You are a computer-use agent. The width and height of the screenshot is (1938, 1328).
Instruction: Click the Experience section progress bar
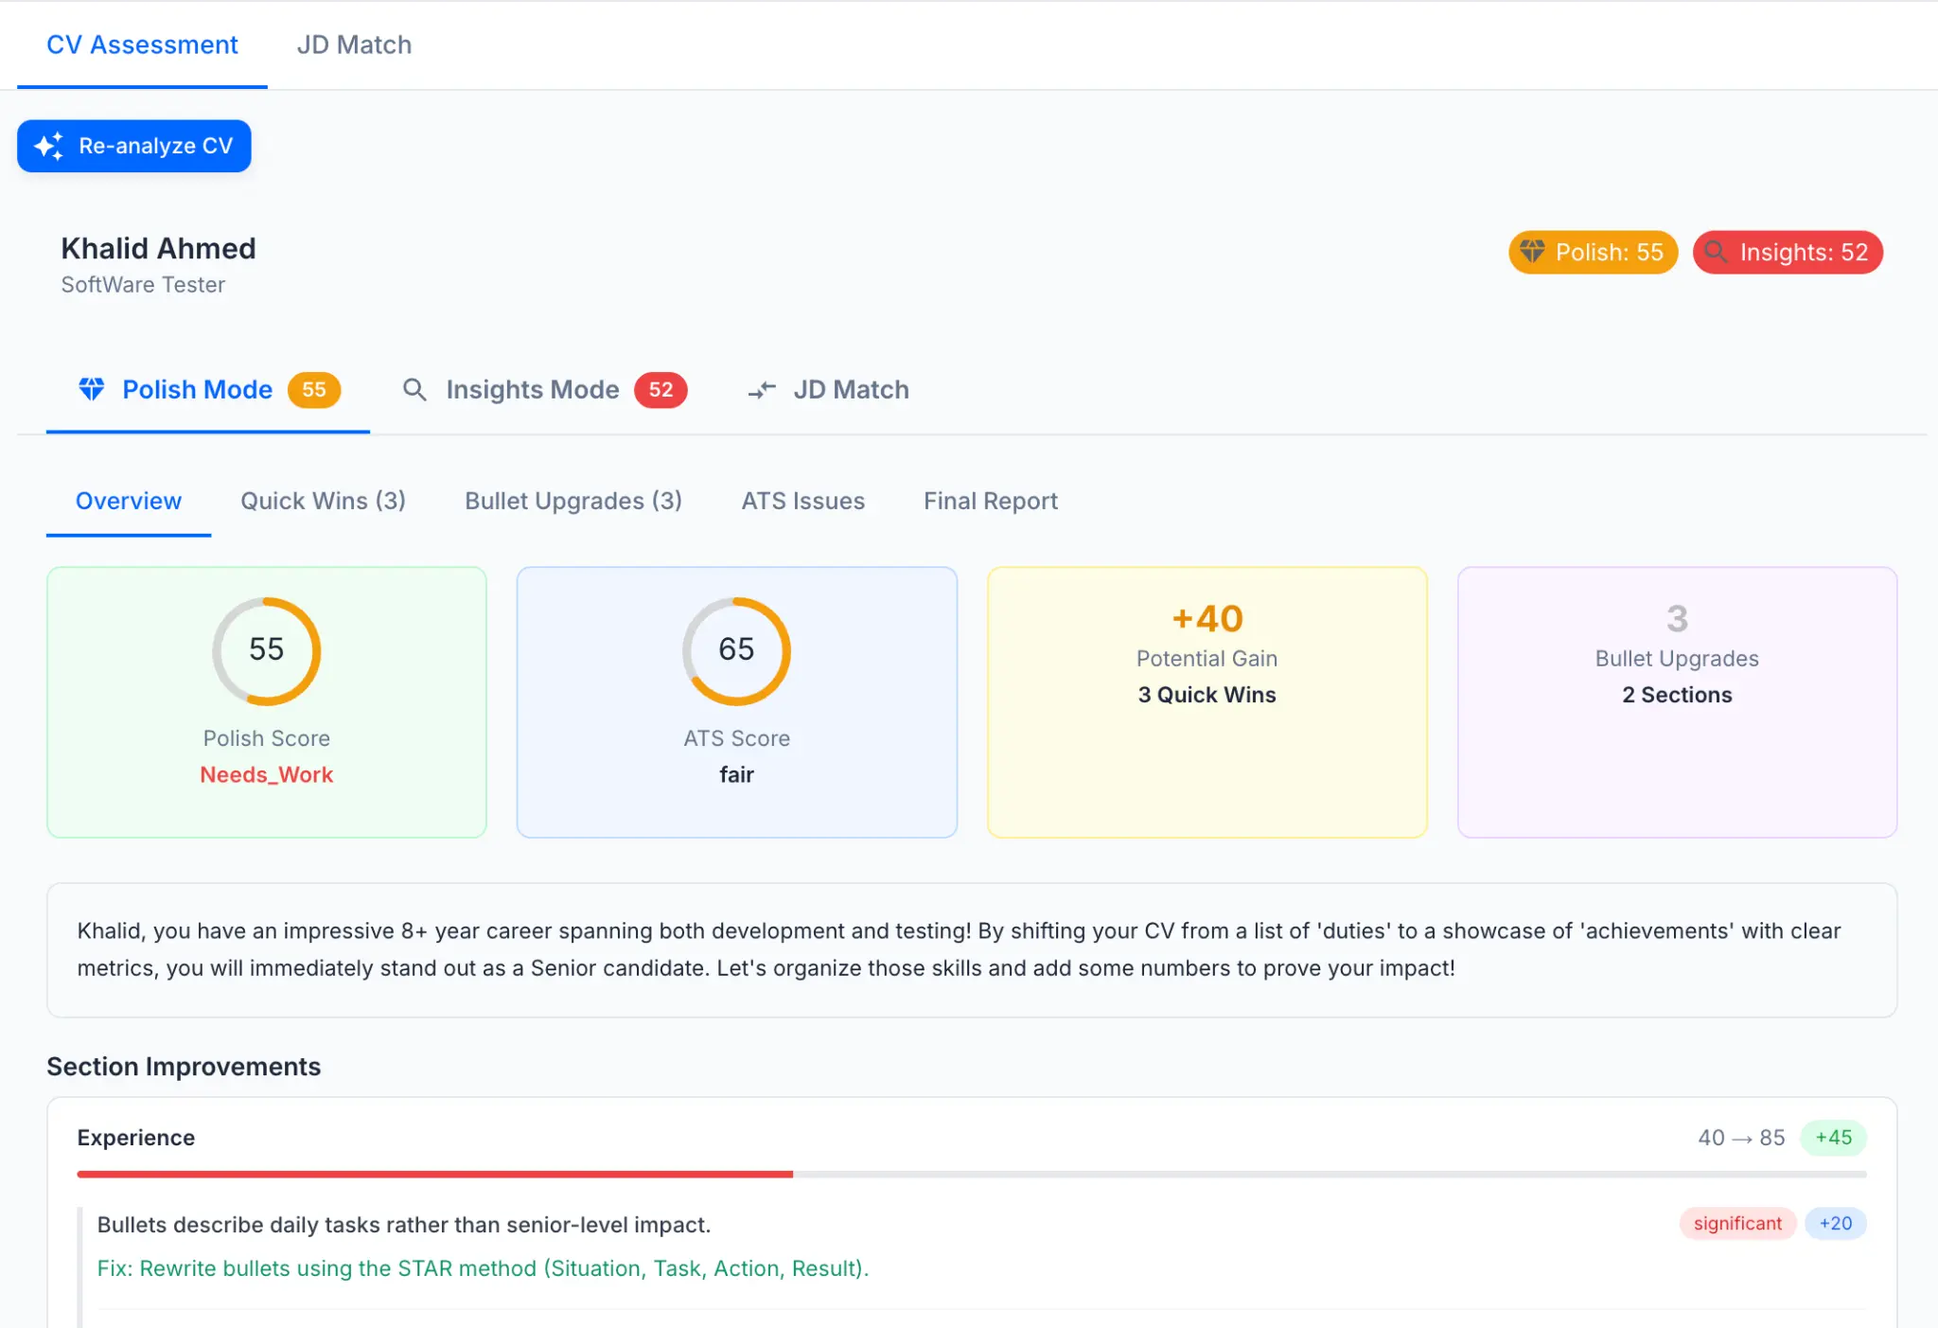971,1174
